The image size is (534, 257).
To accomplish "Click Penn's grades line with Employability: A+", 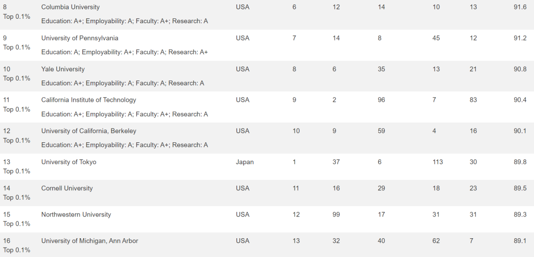I will pyautogui.click(x=124, y=52).
